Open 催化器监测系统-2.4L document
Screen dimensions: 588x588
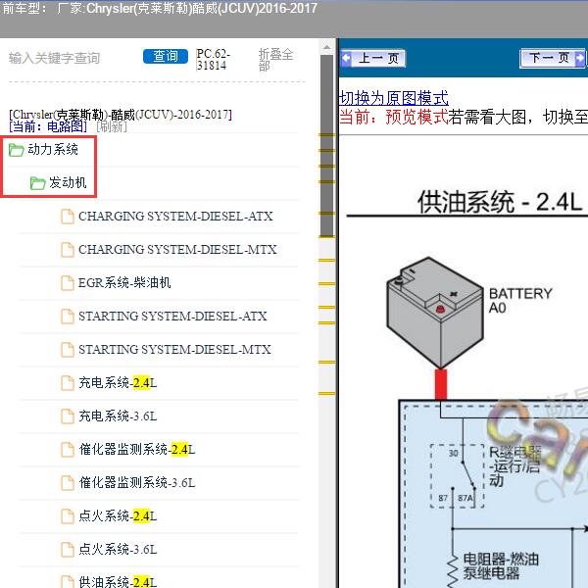point(137,449)
